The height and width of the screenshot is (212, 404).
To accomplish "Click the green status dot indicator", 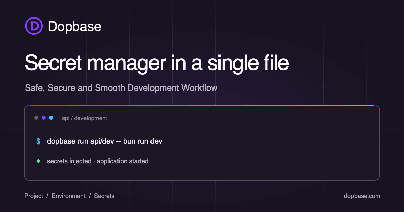I will (x=38, y=161).
